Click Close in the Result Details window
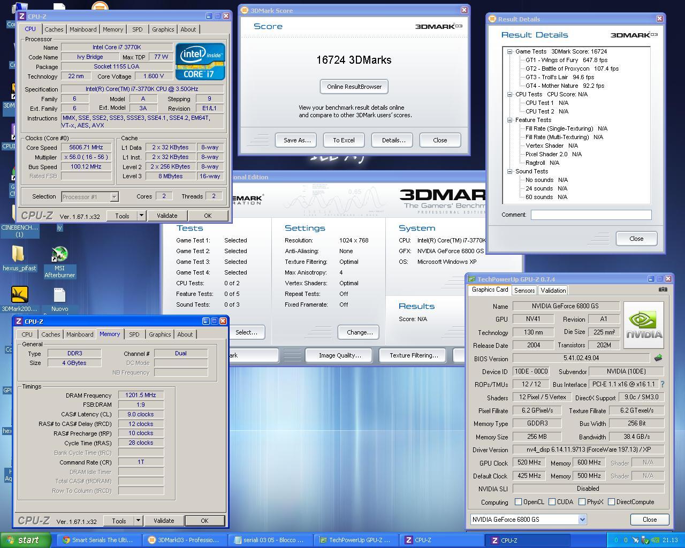 (x=636, y=239)
